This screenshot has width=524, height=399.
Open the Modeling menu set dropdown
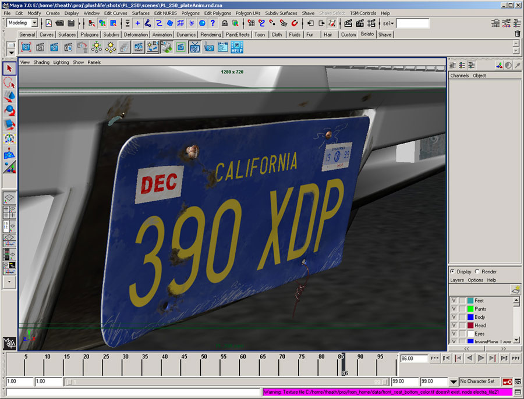[34, 23]
